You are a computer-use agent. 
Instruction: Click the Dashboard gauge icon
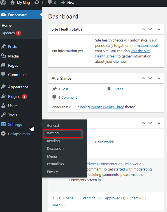click(x=3, y=15)
